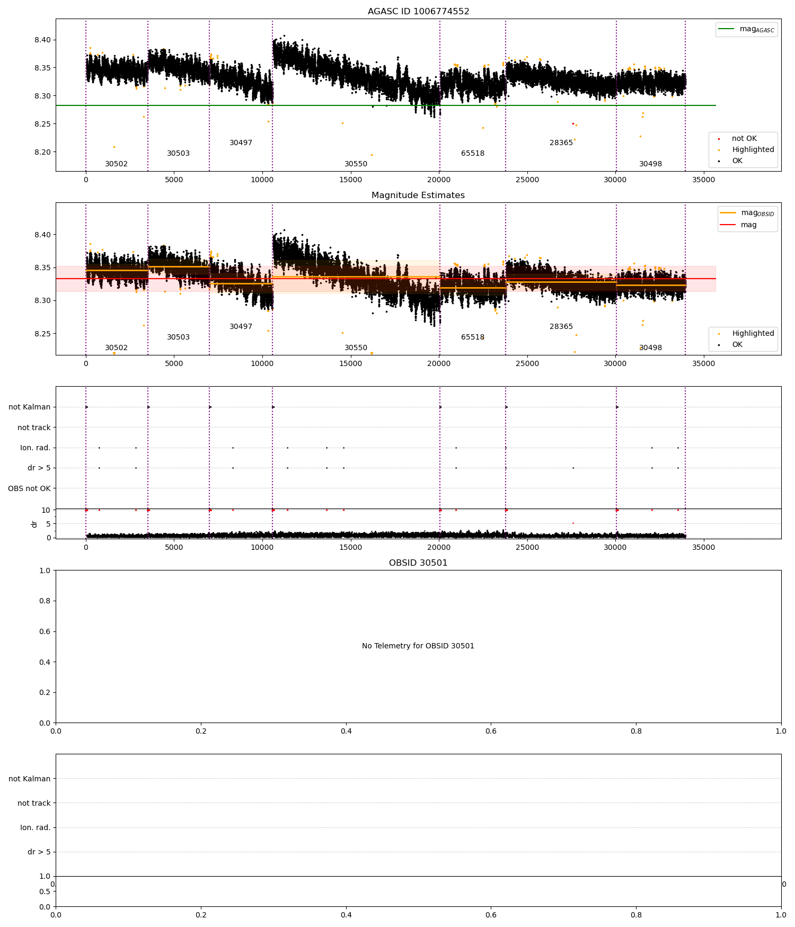
Task: Click "Highlighted" legend entry in Magnitude Estimates plot
Action: [747, 334]
